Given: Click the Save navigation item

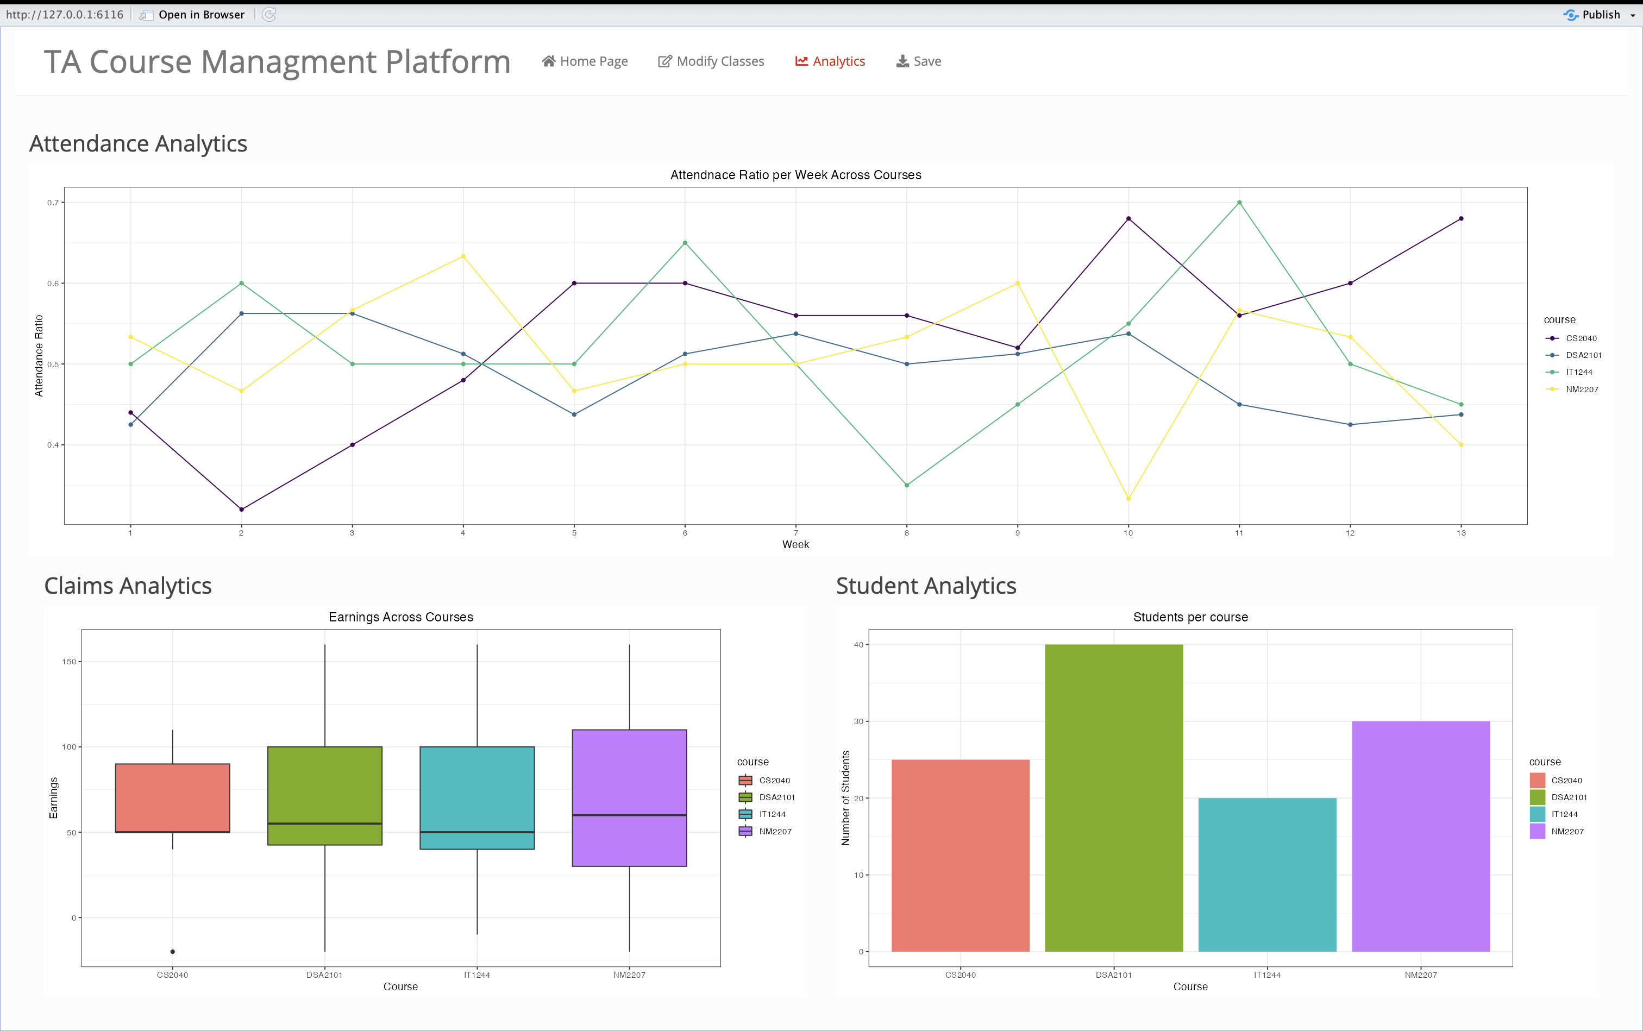Looking at the screenshot, I should 927,61.
